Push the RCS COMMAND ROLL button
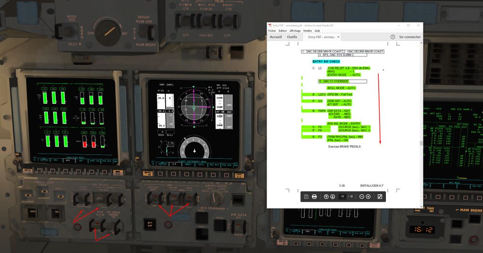Image resolution: width=483 pixels, height=253 pixels. tap(201, 218)
